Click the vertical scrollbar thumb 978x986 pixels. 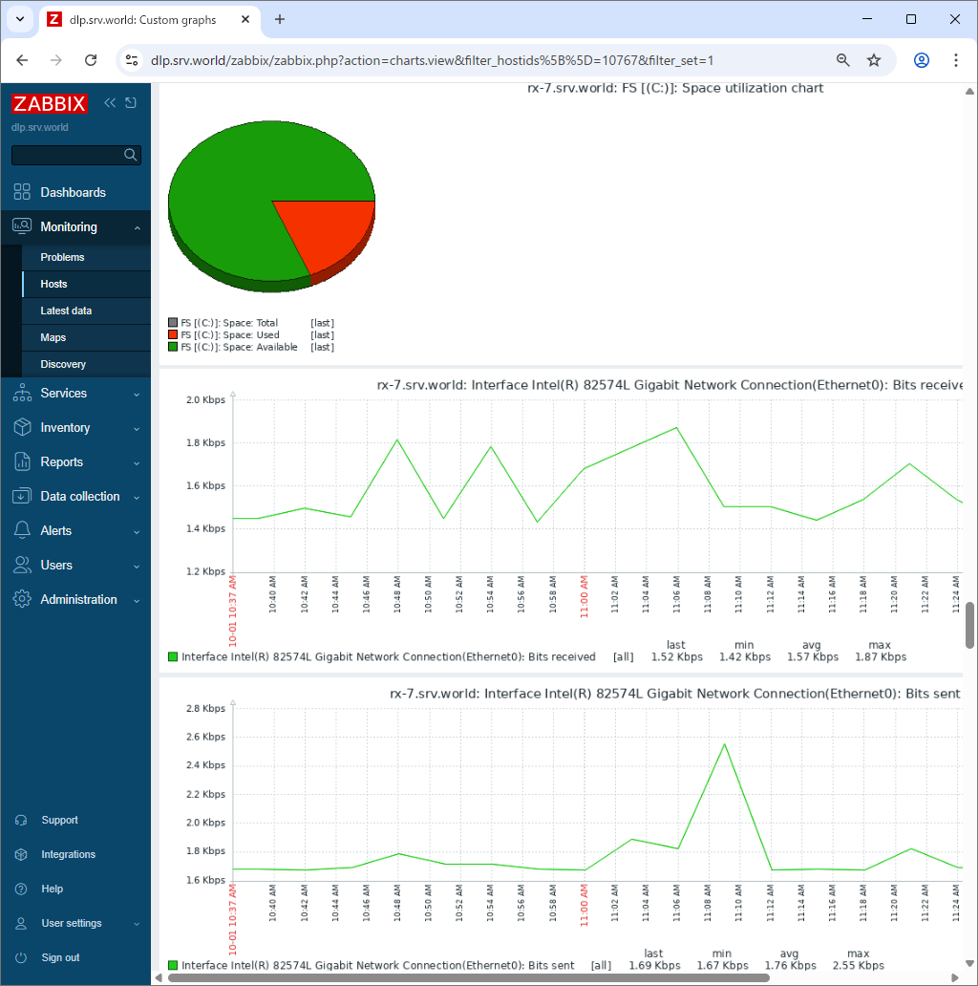coord(969,625)
